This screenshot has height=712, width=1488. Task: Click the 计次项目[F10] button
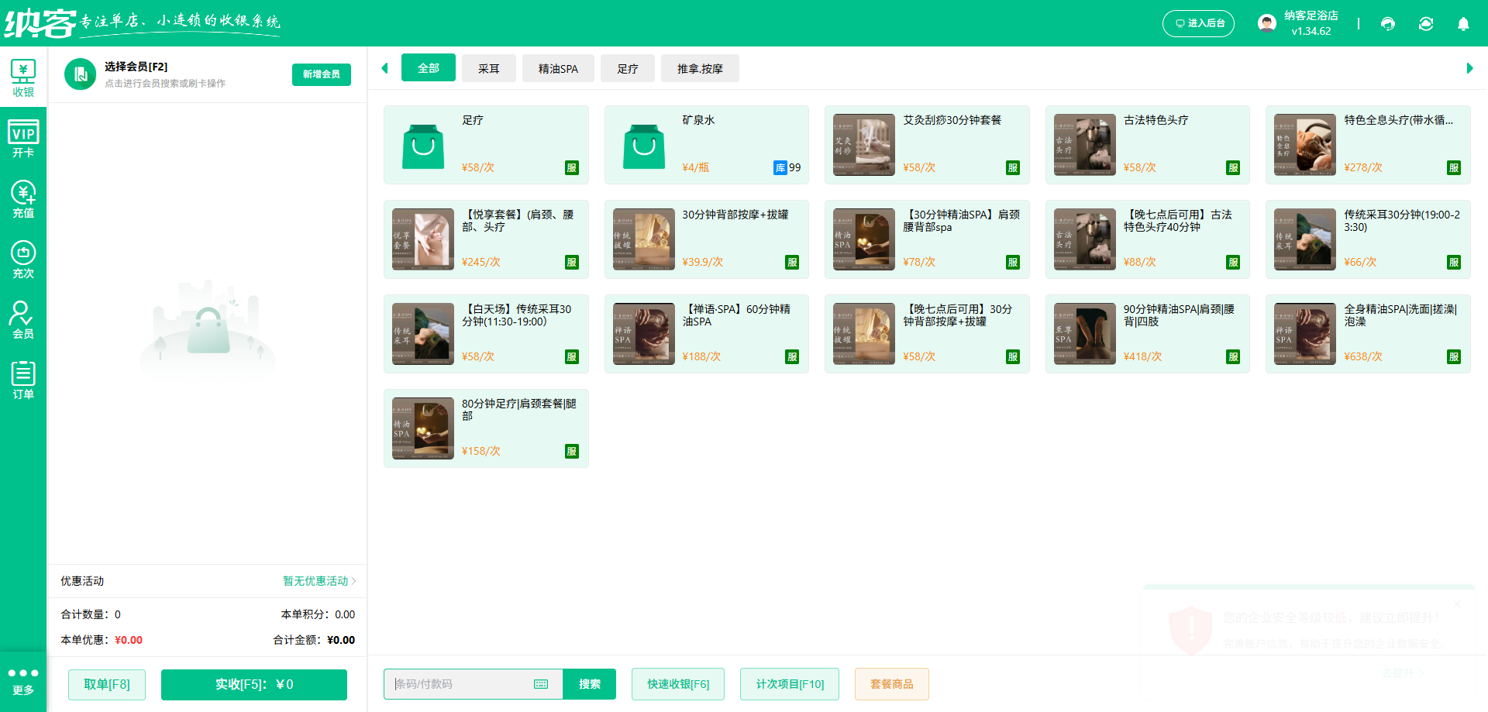[790, 684]
